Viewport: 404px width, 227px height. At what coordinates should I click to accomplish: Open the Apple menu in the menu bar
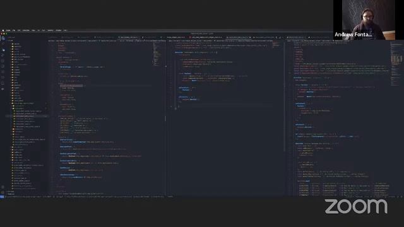pos(3,30)
